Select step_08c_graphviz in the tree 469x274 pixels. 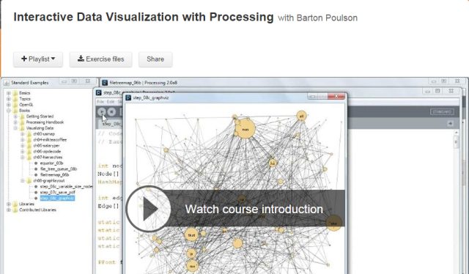tap(57, 198)
